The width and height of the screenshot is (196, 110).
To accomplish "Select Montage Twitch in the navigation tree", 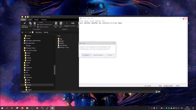I will point(29,43).
